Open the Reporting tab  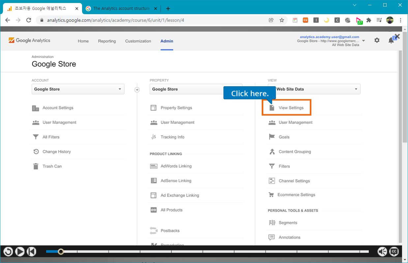(107, 41)
